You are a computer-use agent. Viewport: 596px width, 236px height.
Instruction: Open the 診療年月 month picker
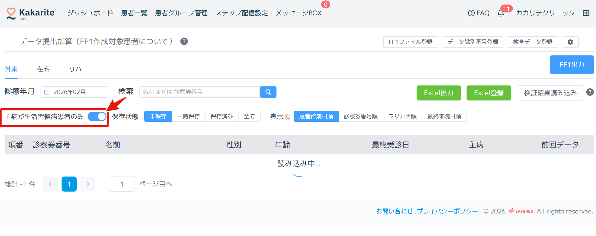(74, 92)
